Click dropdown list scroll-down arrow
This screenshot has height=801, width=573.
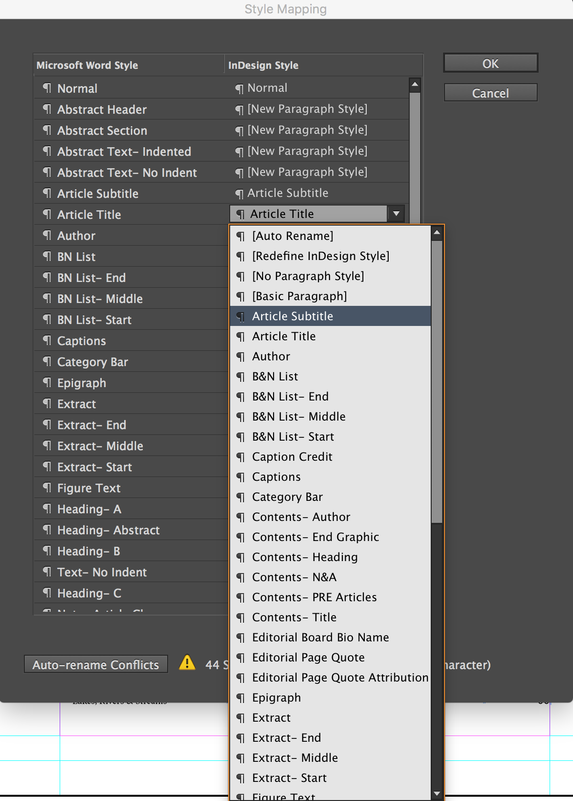point(436,793)
